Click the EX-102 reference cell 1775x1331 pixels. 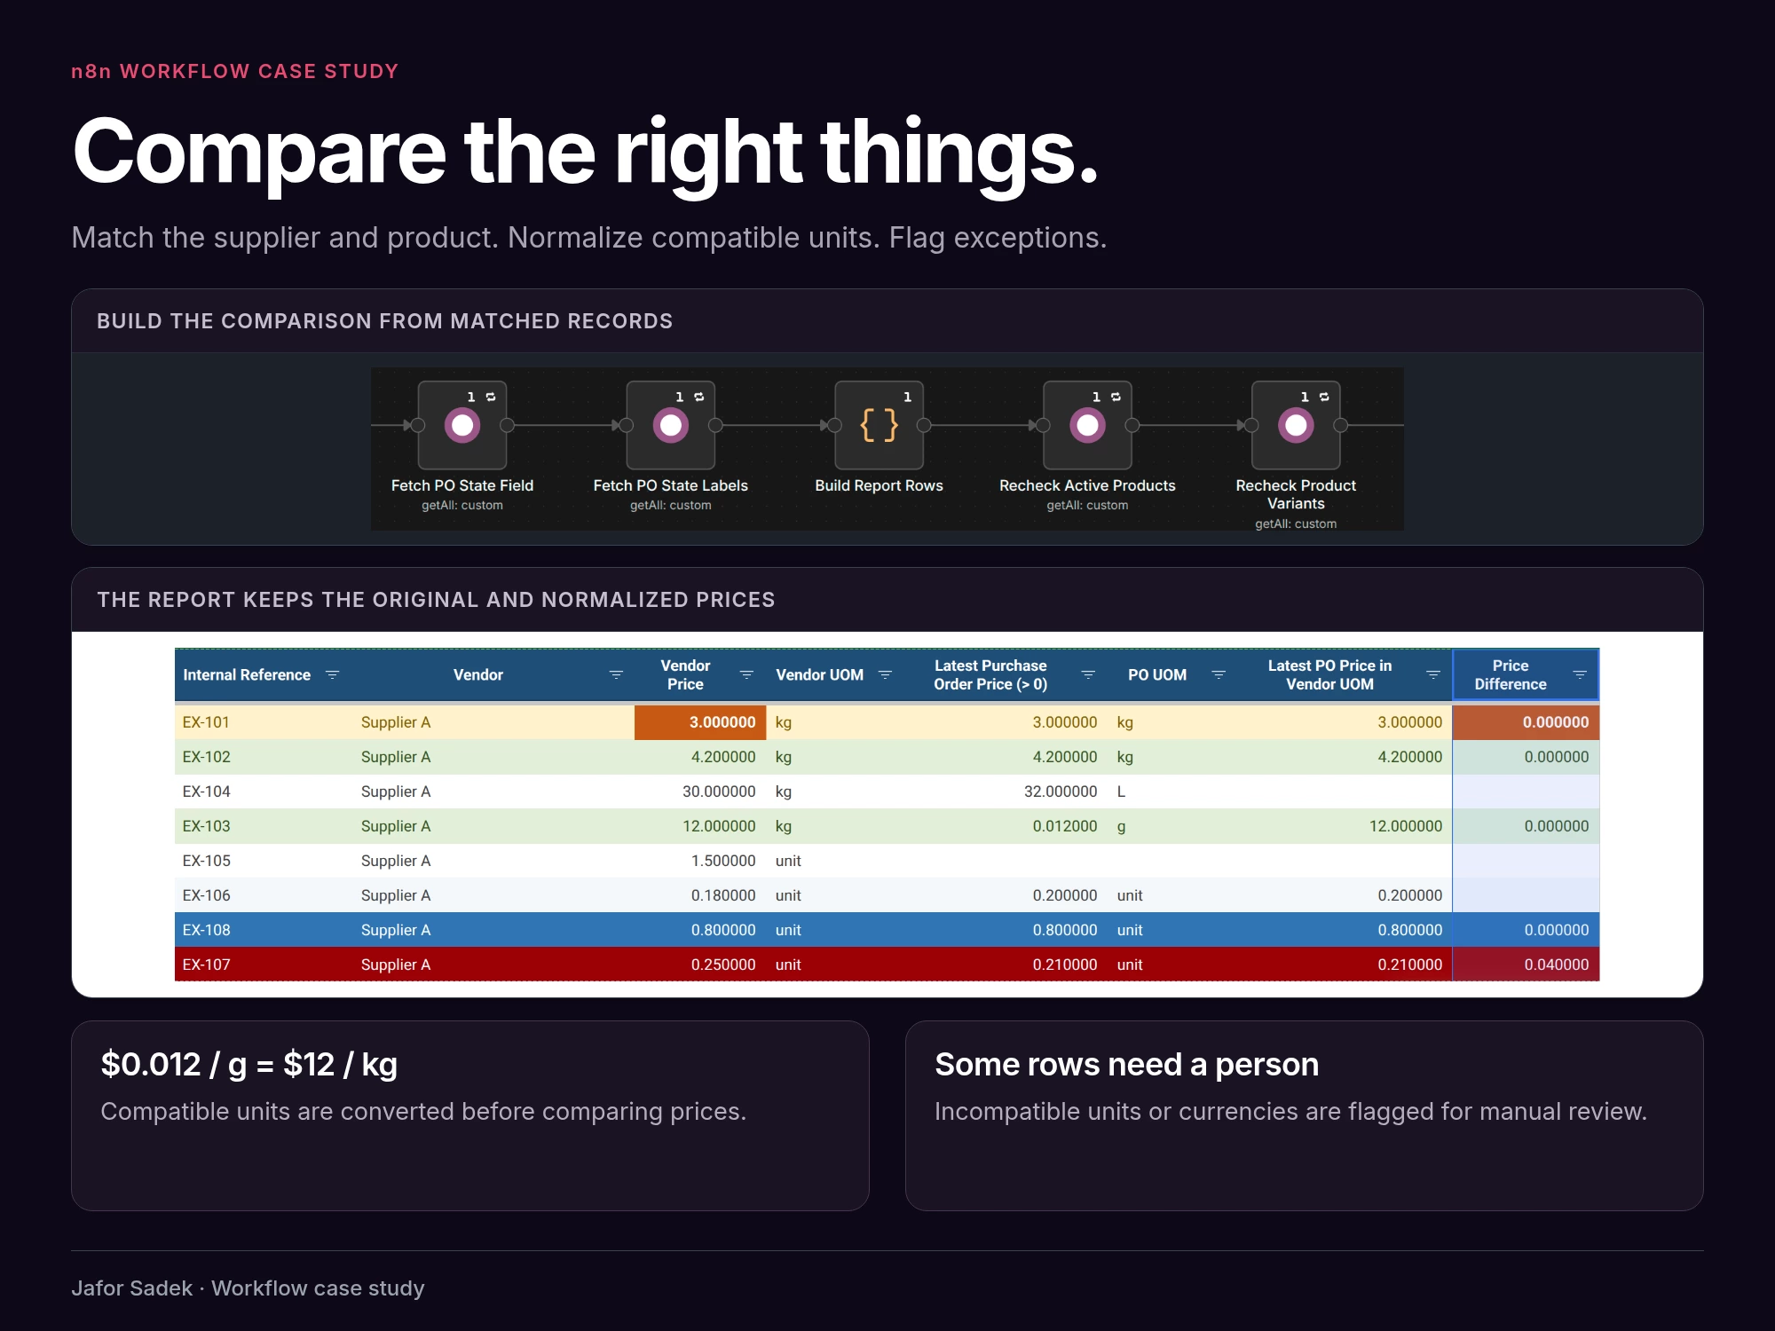(264, 757)
